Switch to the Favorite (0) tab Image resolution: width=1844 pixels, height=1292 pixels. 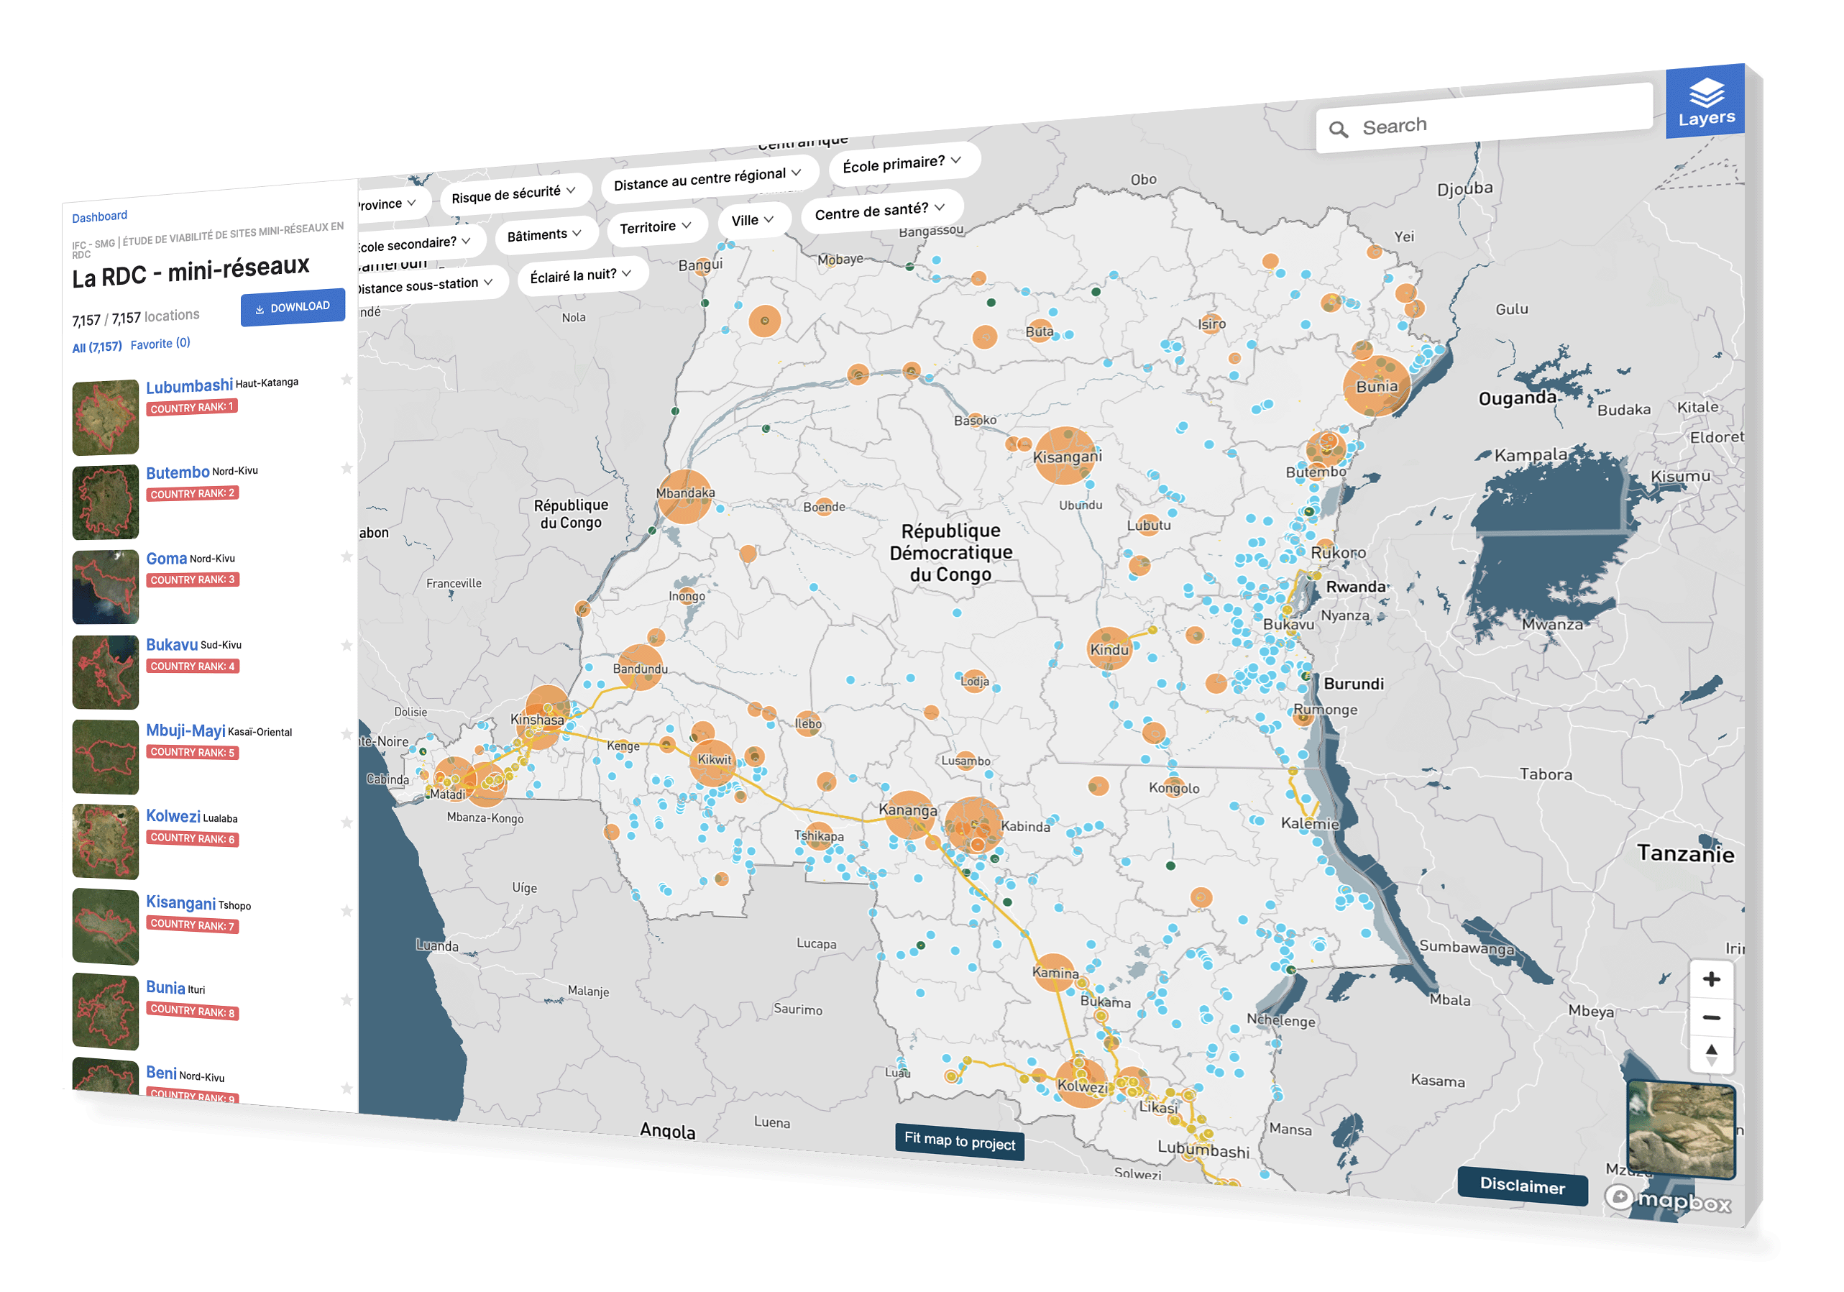pos(160,344)
